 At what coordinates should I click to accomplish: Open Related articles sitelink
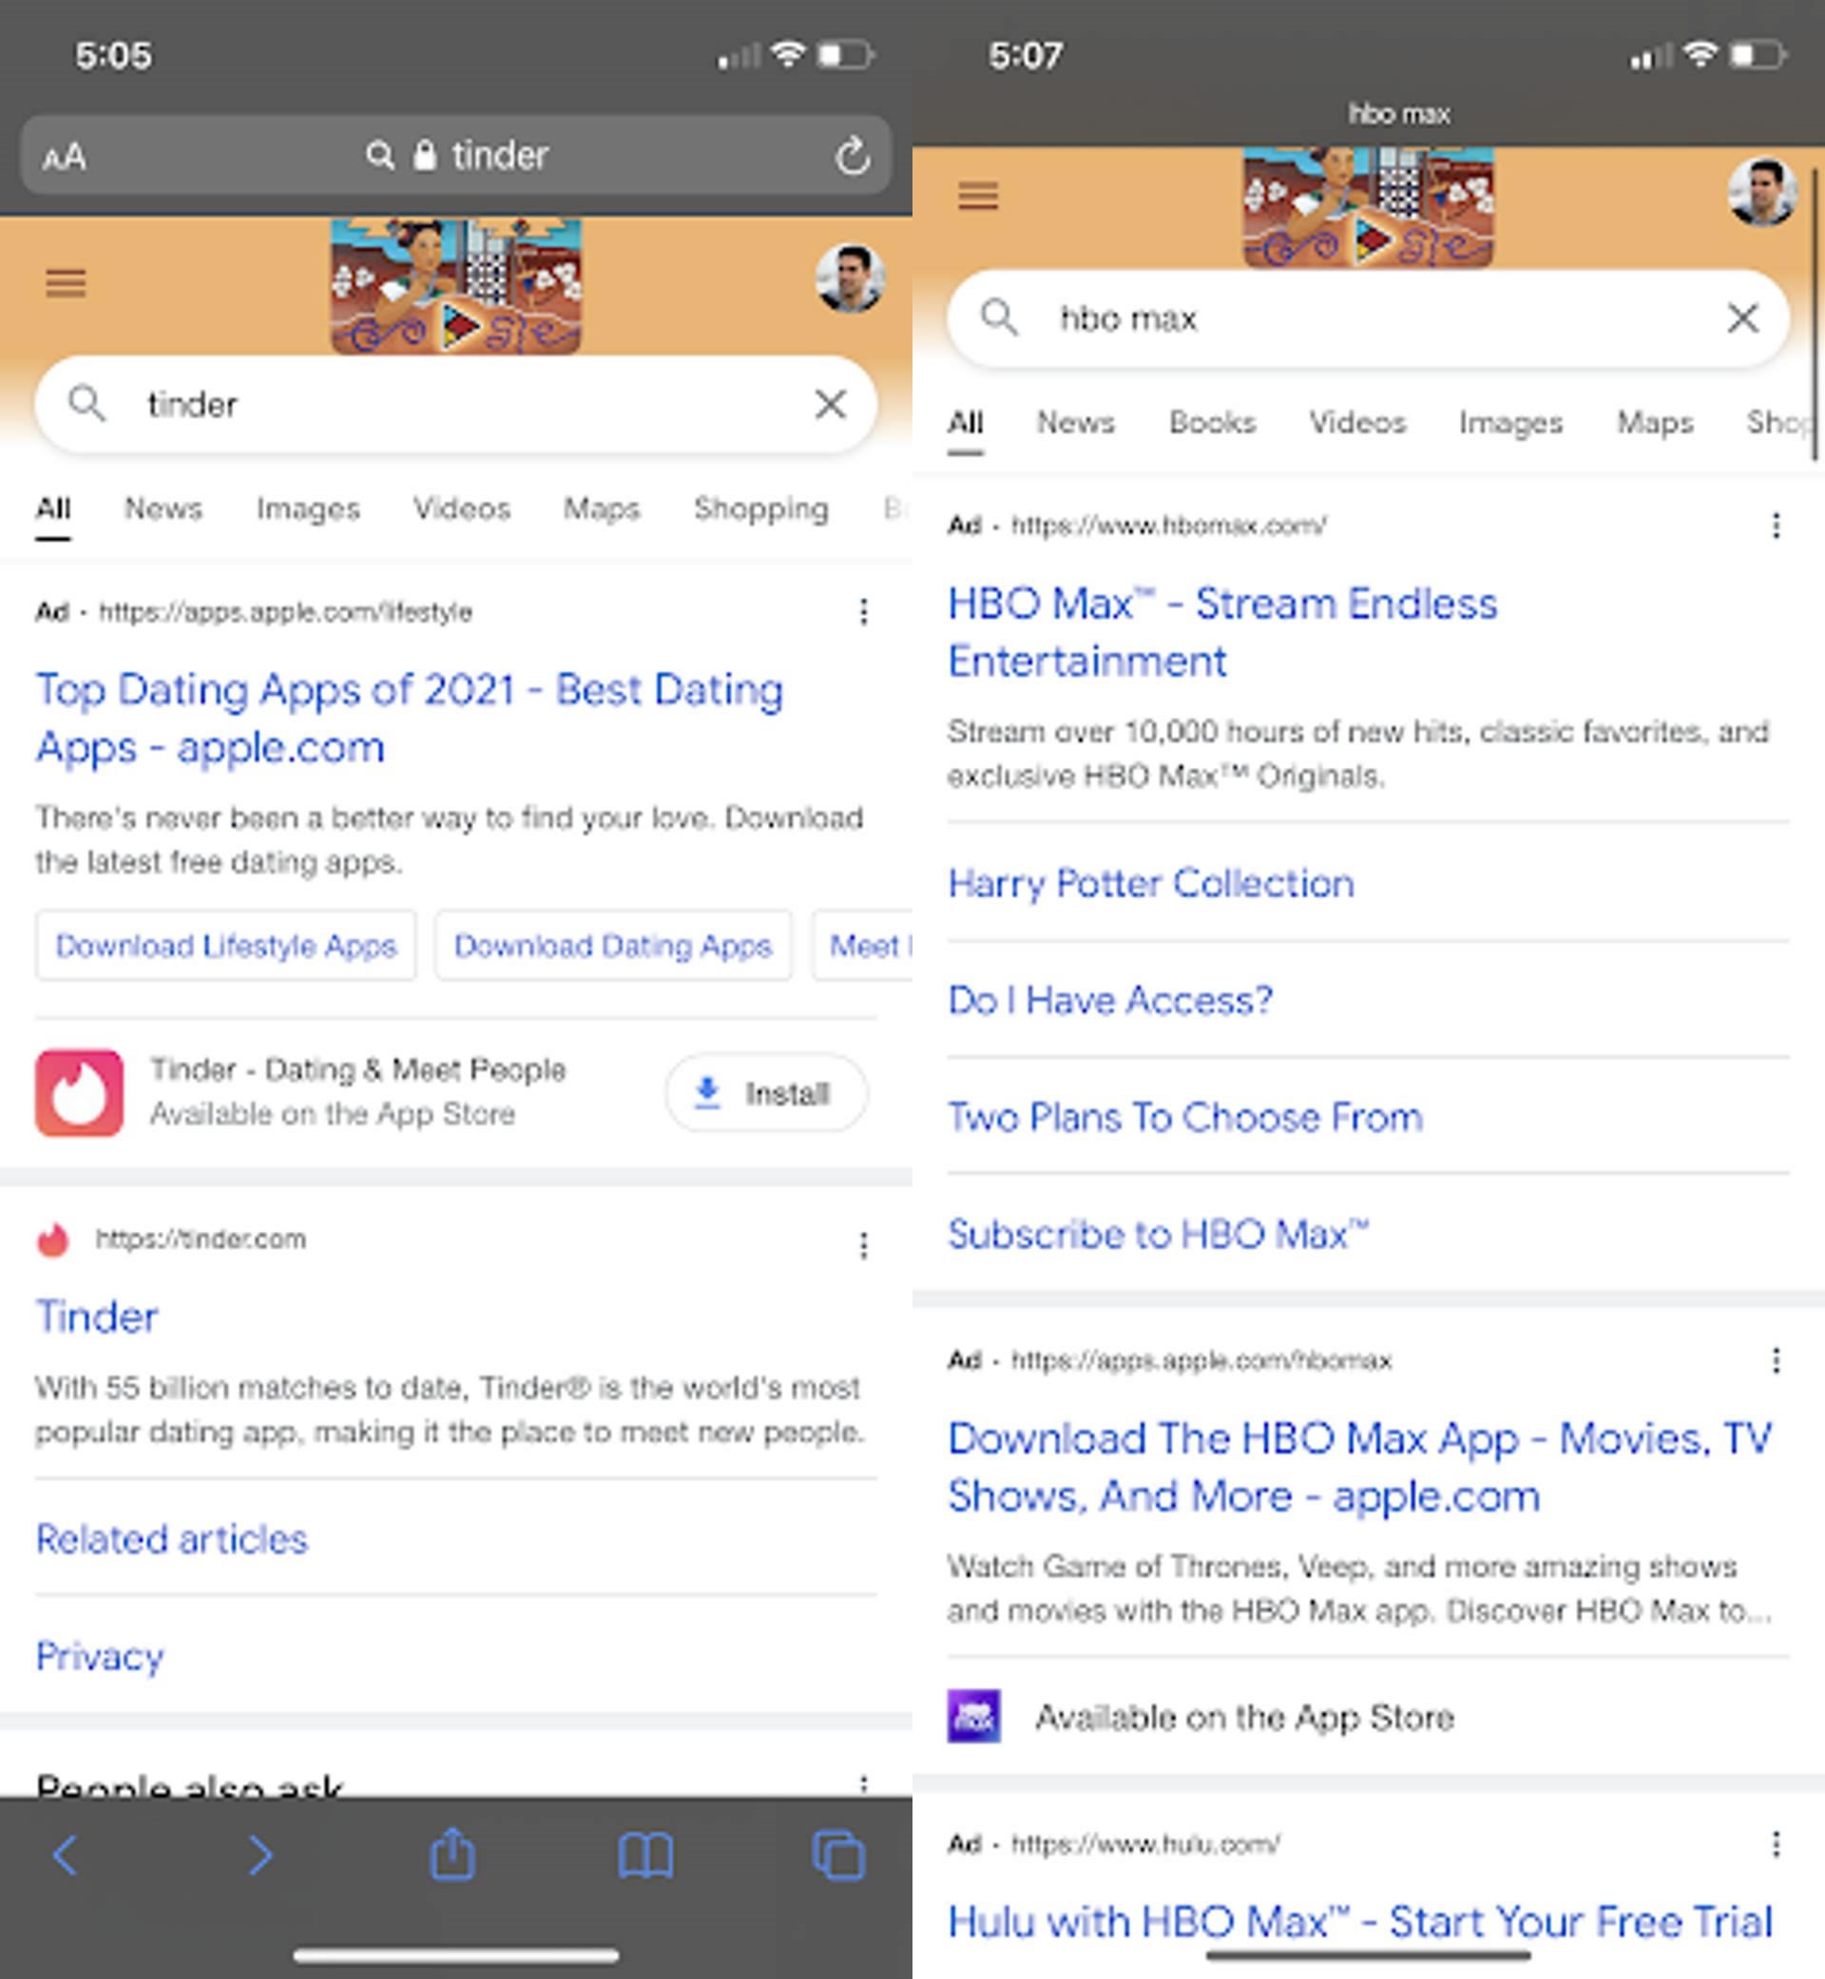pyautogui.click(x=172, y=1540)
